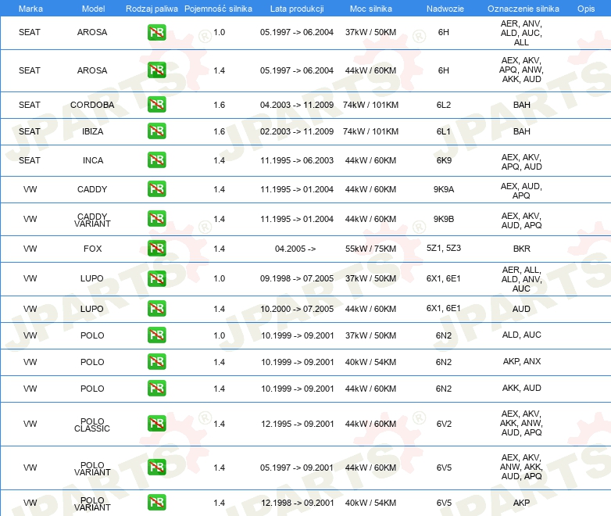Click date 04.2005 -> in FOX row
611x516 pixels.
[x=295, y=249]
